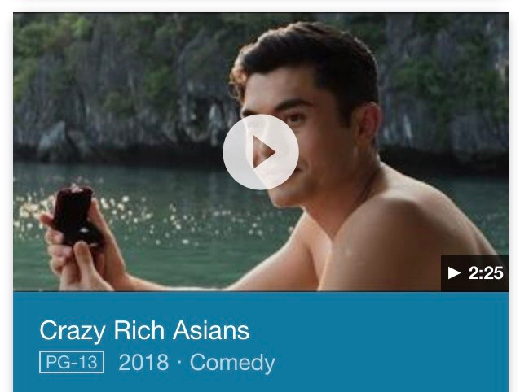Click the word Asians in the title

coord(211,330)
